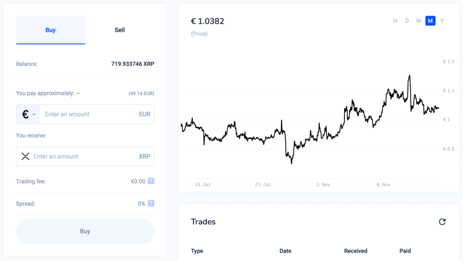Select the monthly (M) chart range
Image resolution: width=463 pixels, height=261 pixels.
point(430,21)
